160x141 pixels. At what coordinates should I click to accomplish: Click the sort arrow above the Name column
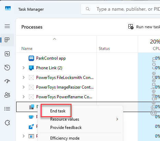54,39
